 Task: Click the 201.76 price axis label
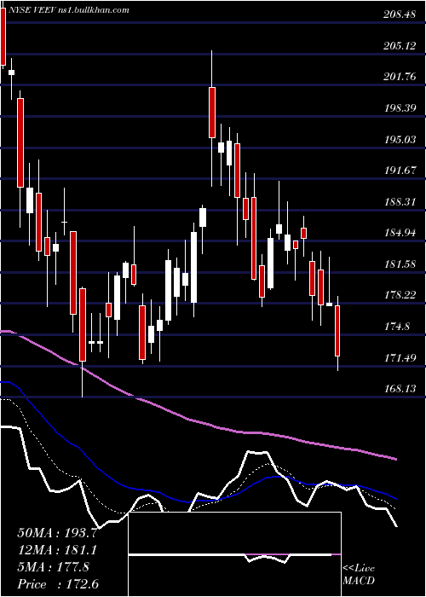point(400,77)
